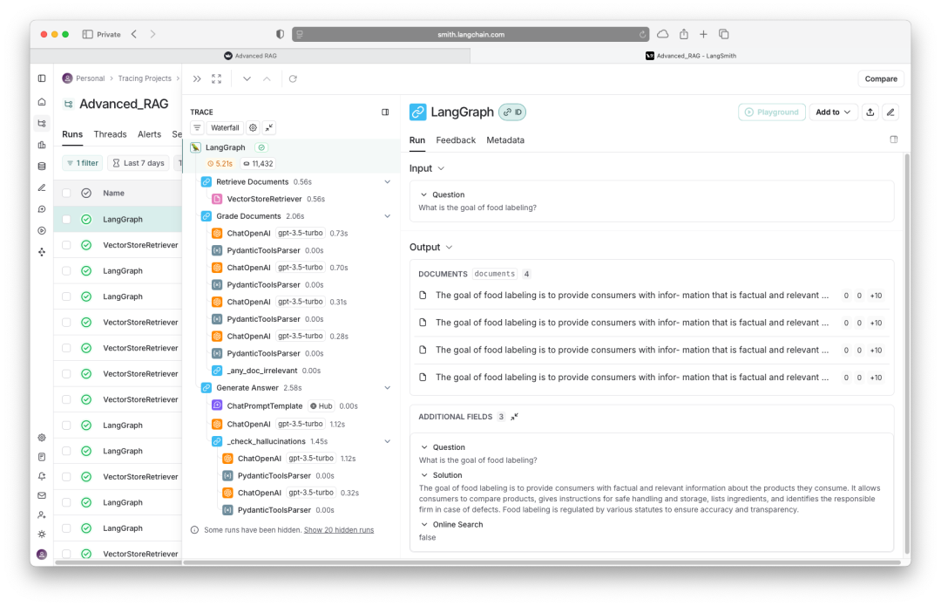Open the notifications bell in sidebar

click(42, 476)
